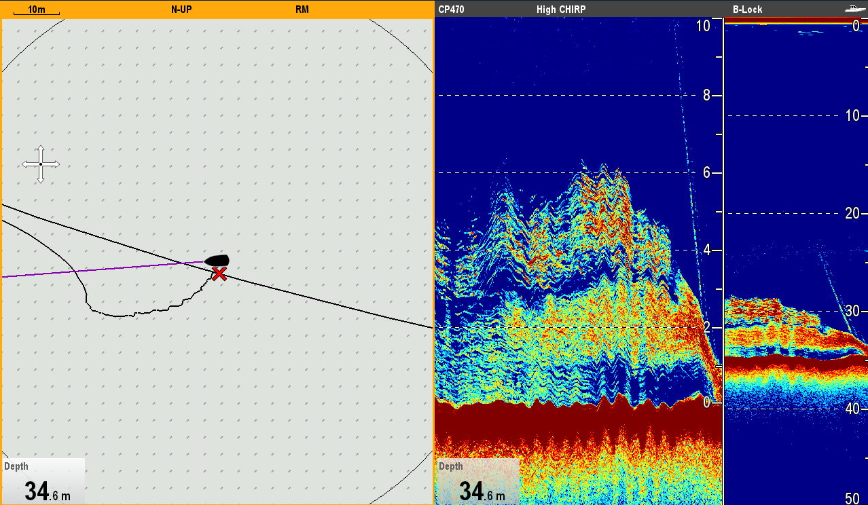
Task: Toggle the RM motion mode label
Action: coord(302,10)
